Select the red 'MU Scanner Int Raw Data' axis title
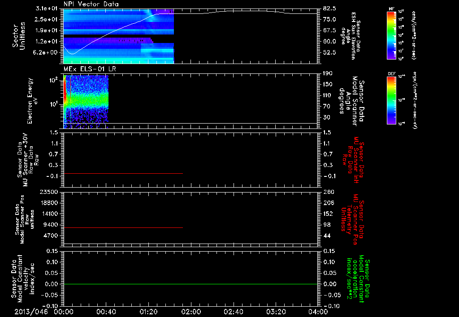Image resolution: width=459 pixels, height=317 pixels. pos(353,159)
